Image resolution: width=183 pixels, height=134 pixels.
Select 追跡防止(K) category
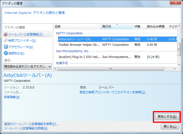point(16,53)
